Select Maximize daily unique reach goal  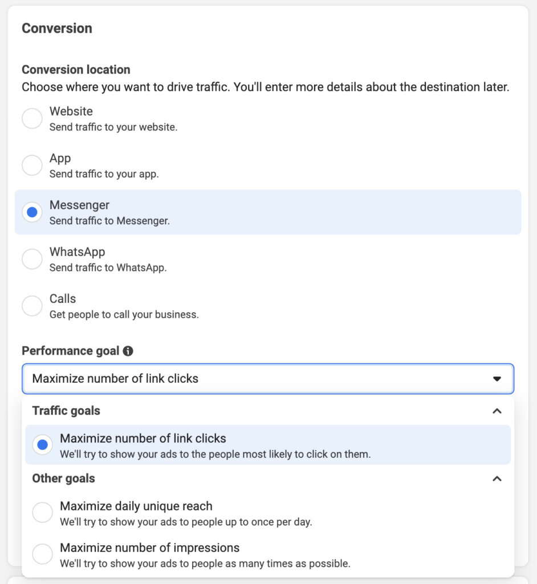42,512
